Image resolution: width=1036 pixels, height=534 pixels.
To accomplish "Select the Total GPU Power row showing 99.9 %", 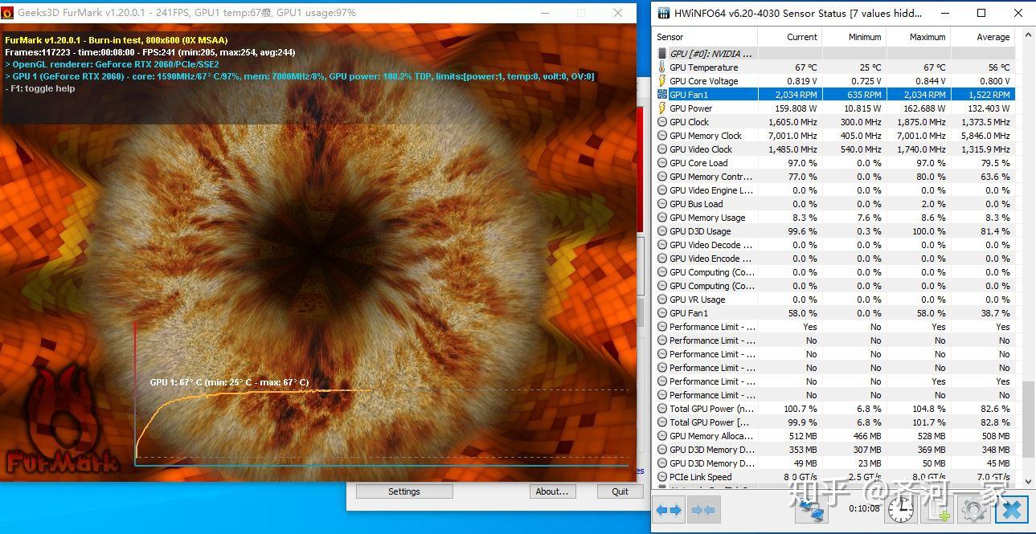I will 834,422.
